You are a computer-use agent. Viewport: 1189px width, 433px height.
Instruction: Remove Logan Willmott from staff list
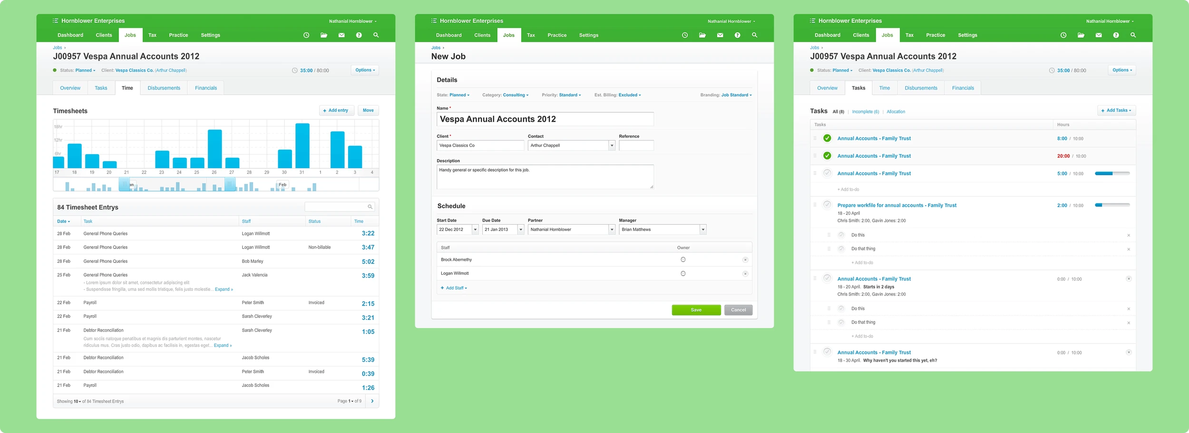[745, 274]
